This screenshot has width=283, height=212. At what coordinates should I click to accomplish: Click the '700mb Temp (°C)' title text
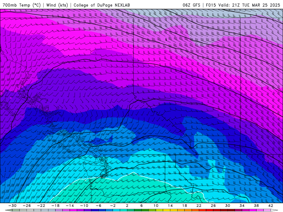click(x=22, y=5)
